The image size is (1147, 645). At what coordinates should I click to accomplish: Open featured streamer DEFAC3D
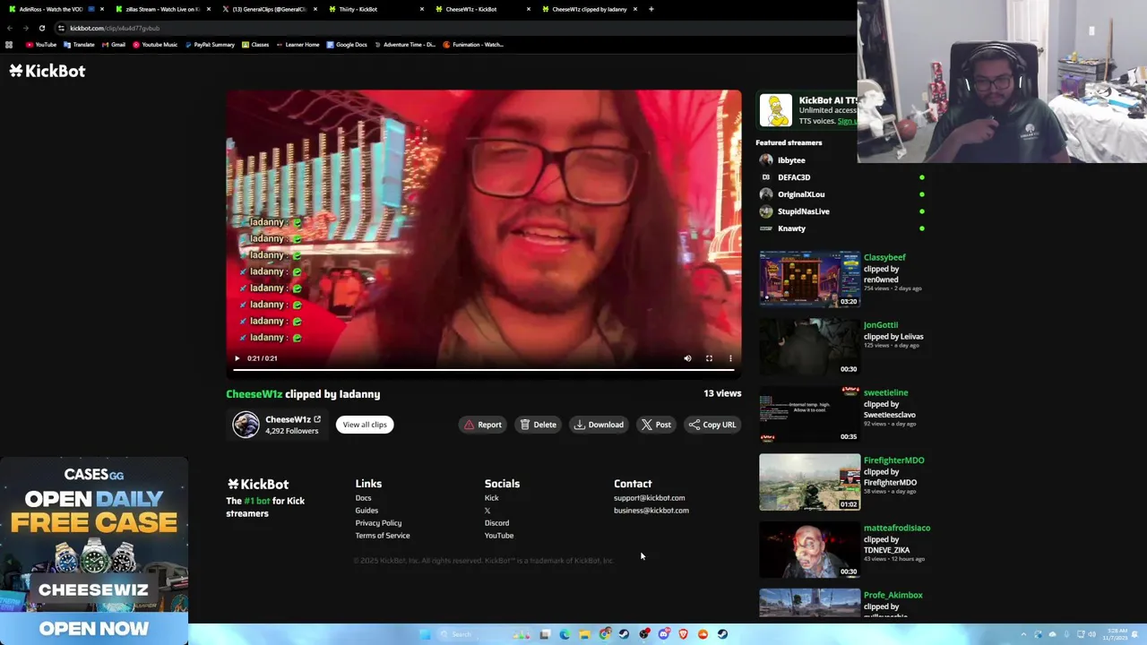[794, 177]
